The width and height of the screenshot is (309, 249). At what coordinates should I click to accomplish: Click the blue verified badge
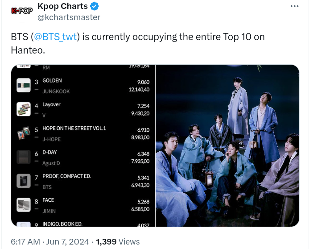95,6
